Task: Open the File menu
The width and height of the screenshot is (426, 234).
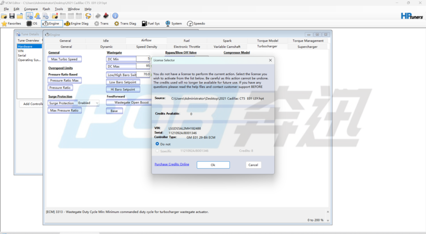Action: point(6,9)
